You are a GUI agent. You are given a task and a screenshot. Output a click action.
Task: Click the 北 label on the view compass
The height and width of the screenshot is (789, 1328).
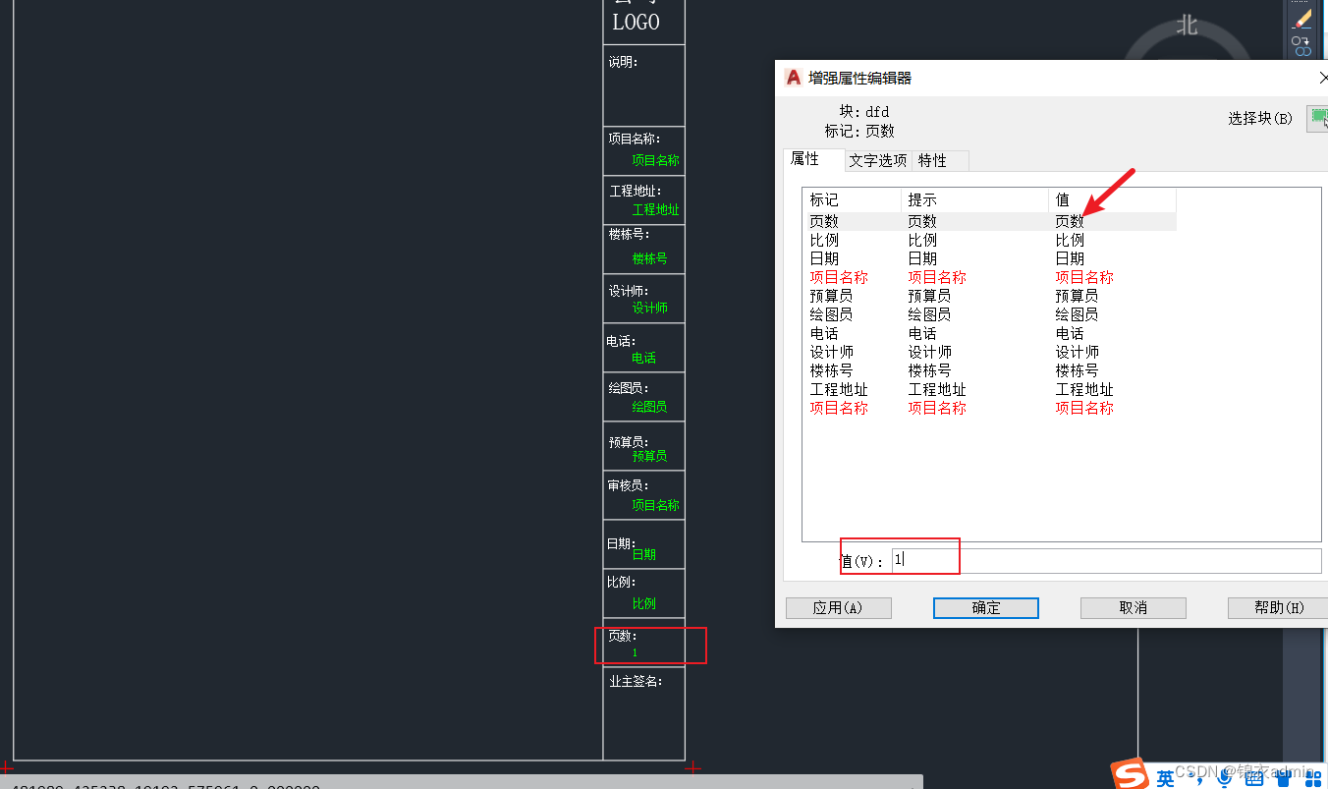click(x=1188, y=26)
